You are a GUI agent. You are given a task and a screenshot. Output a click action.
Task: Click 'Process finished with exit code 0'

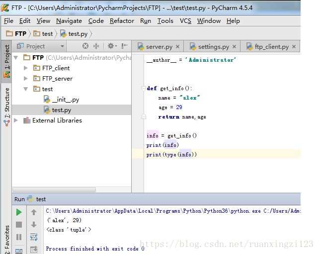[x=95, y=249]
